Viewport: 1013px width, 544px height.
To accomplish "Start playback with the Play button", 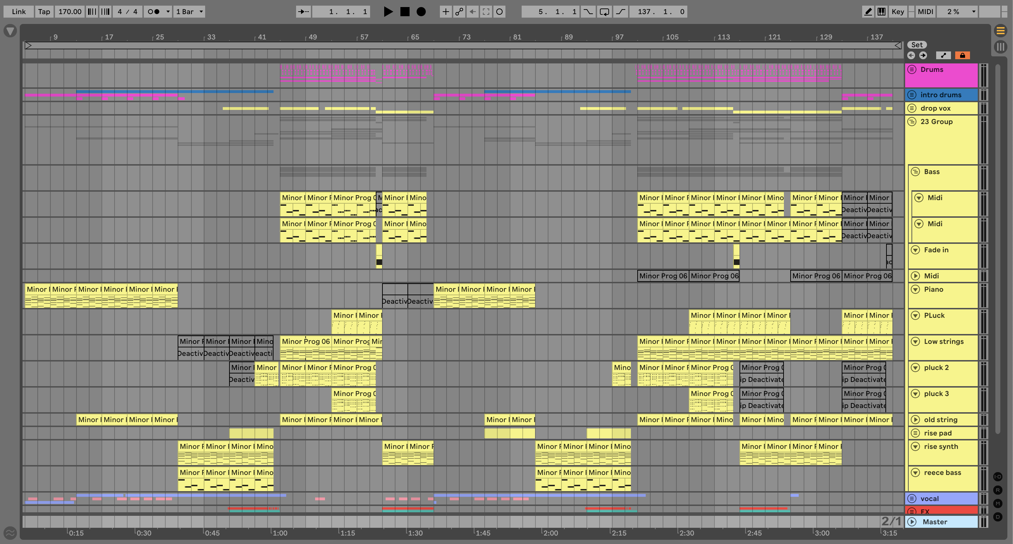I will pyautogui.click(x=388, y=11).
